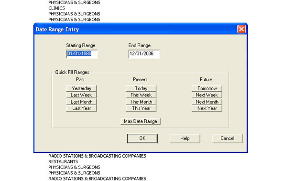Click the End Range date field

pyautogui.click(x=144, y=54)
